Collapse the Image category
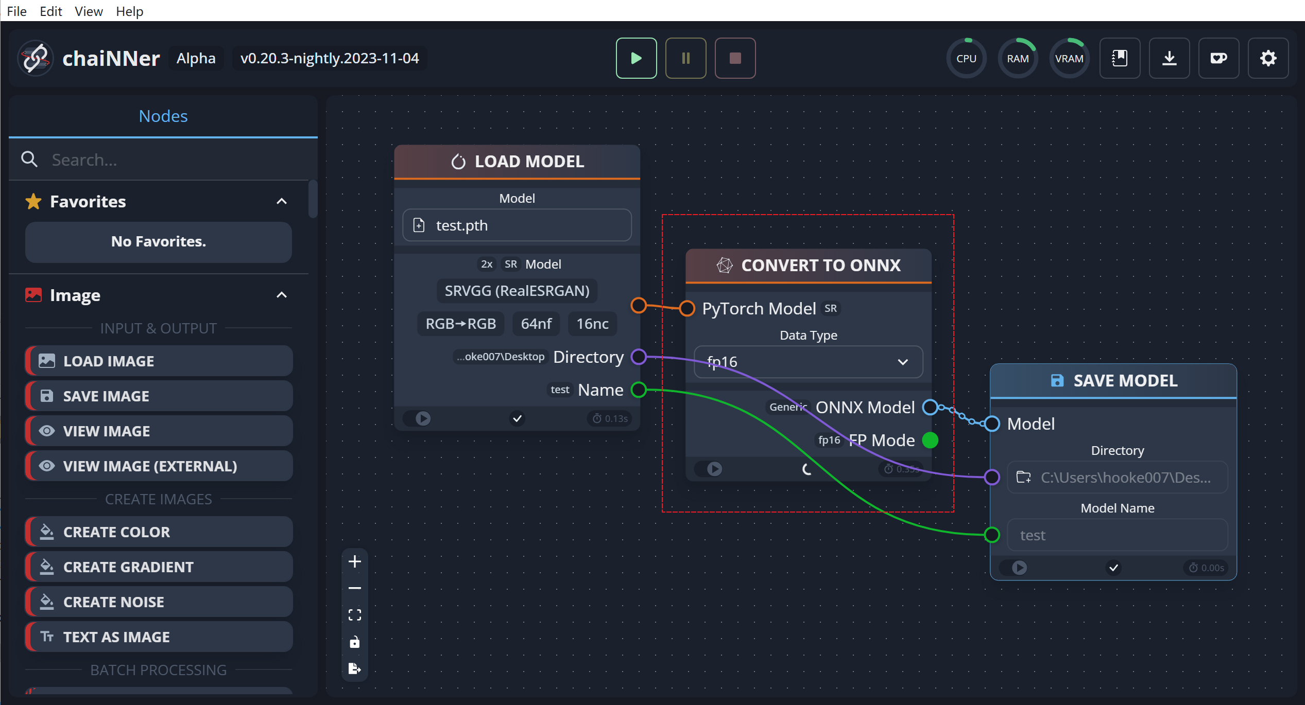 (x=282, y=295)
